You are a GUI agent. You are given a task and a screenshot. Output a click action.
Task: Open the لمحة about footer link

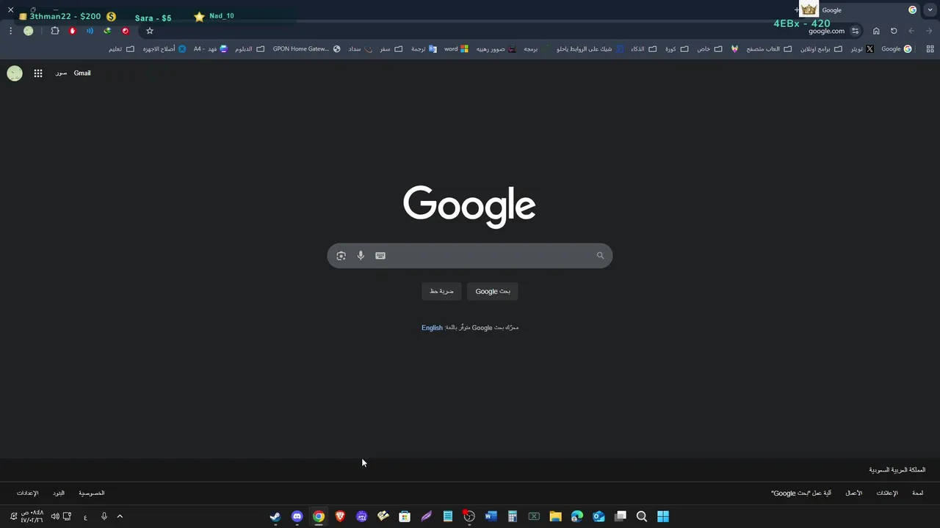point(918,494)
